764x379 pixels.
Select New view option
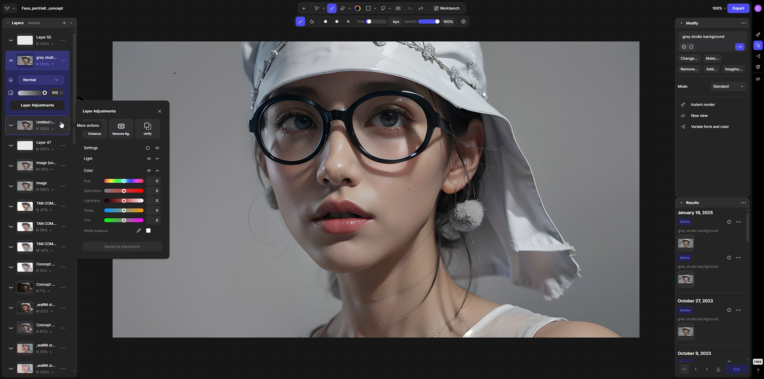[699, 116]
